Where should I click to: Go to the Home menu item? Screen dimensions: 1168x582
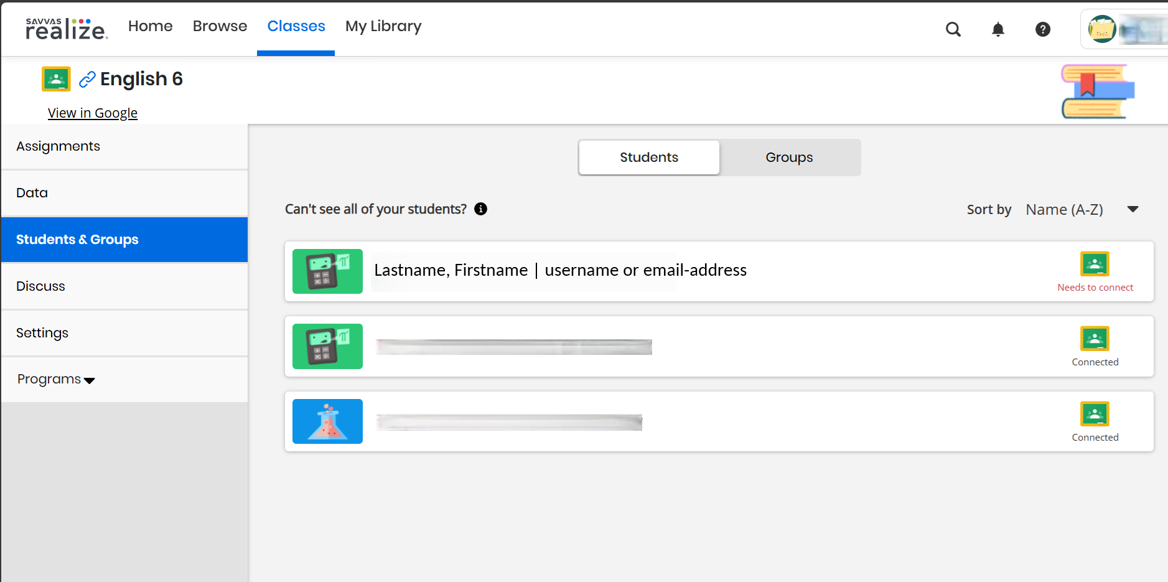tap(150, 26)
